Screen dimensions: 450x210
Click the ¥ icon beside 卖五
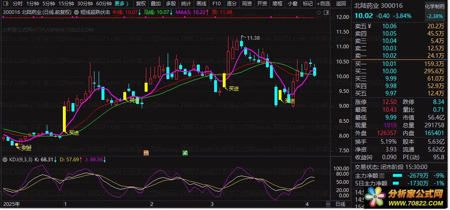(x=369, y=26)
